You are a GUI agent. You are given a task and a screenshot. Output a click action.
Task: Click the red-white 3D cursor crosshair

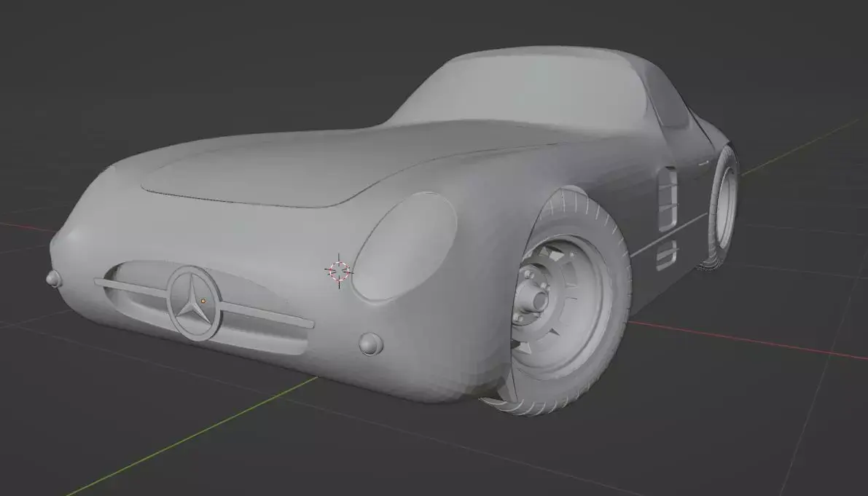coord(339,271)
